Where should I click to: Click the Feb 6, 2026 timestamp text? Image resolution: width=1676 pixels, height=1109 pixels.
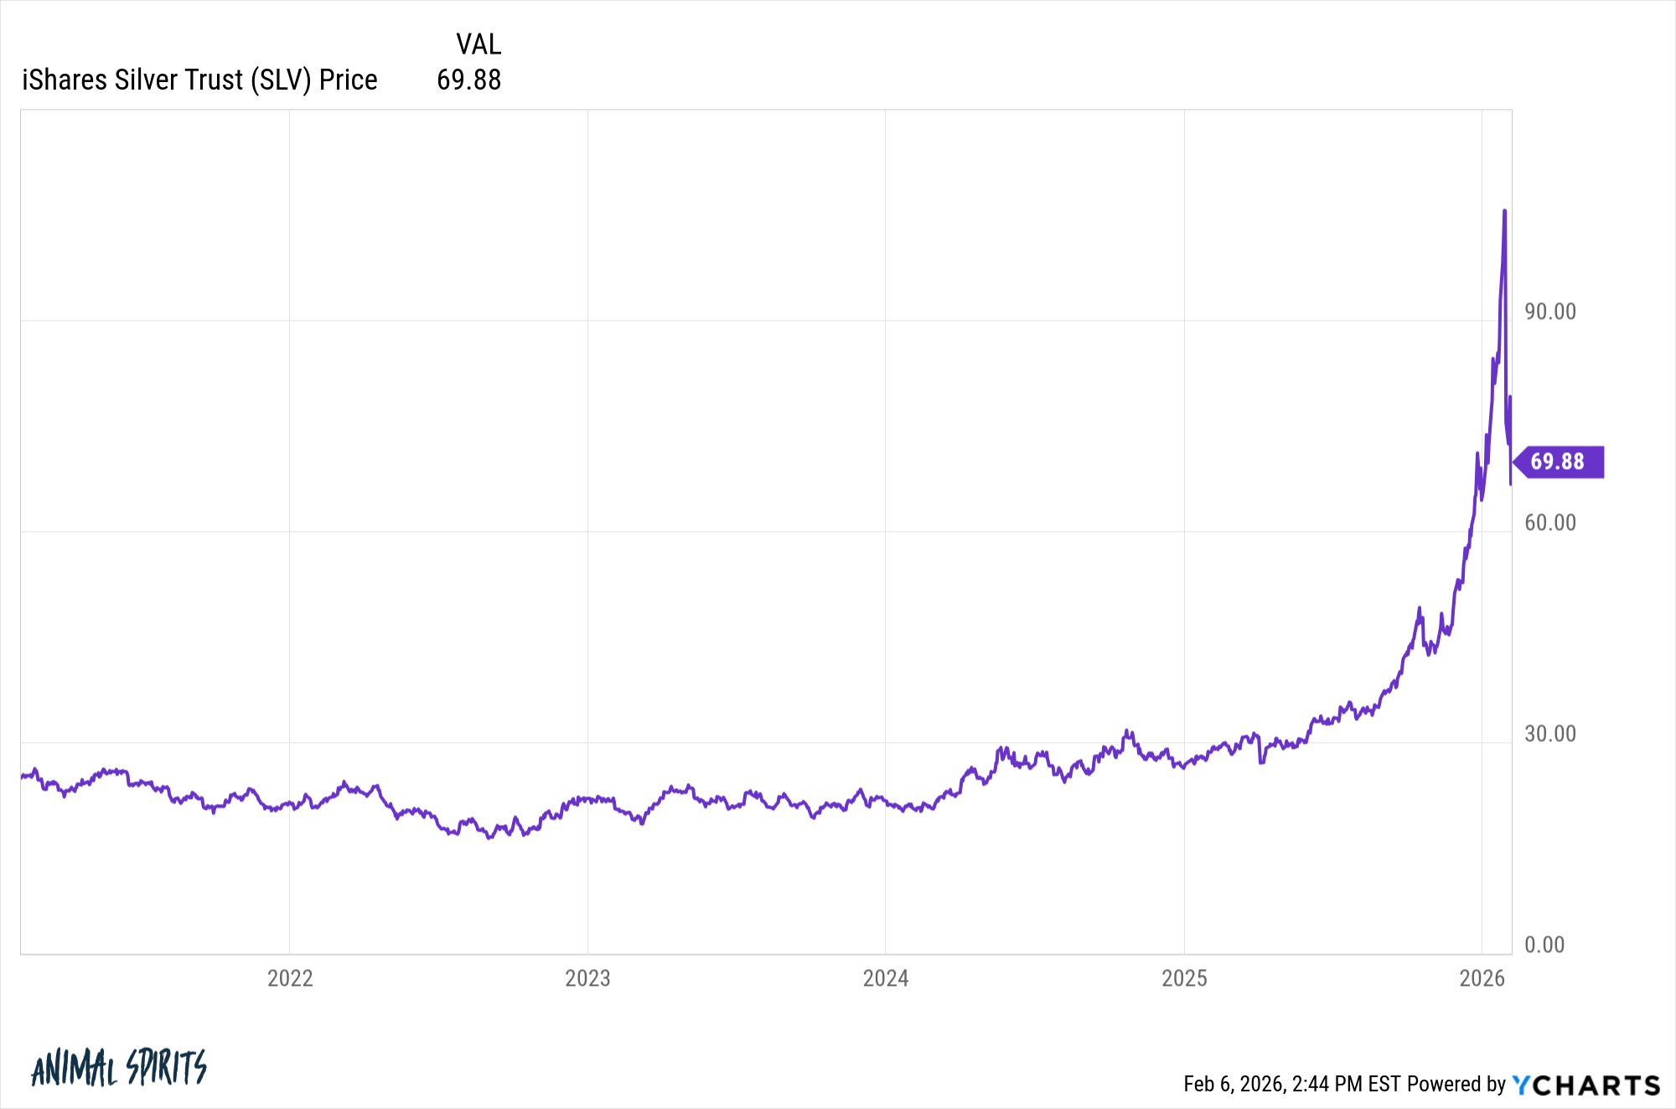pyautogui.click(x=1291, y=1084)
